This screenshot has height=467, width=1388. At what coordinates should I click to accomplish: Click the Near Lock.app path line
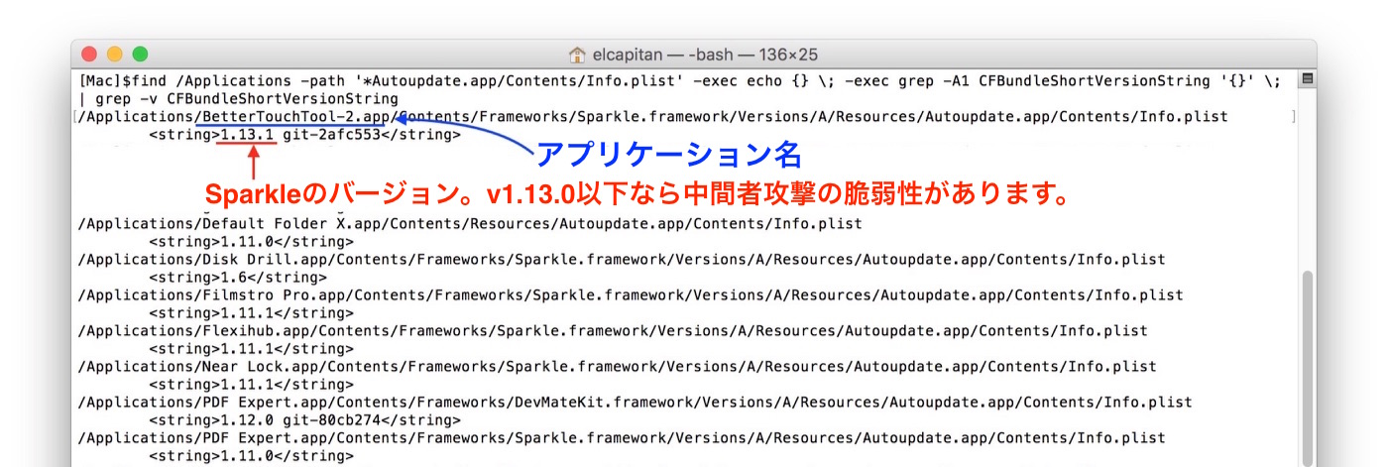click(x=617, y=367)
